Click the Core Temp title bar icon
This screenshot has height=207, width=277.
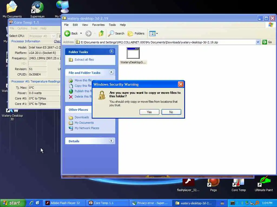pos(11,22)
